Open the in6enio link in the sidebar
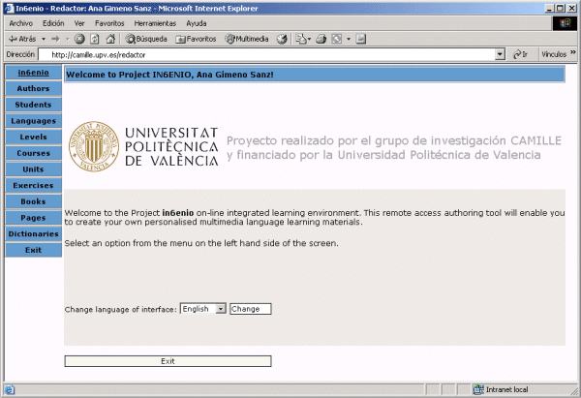581x398 pixels. click(x=33, y=73)
